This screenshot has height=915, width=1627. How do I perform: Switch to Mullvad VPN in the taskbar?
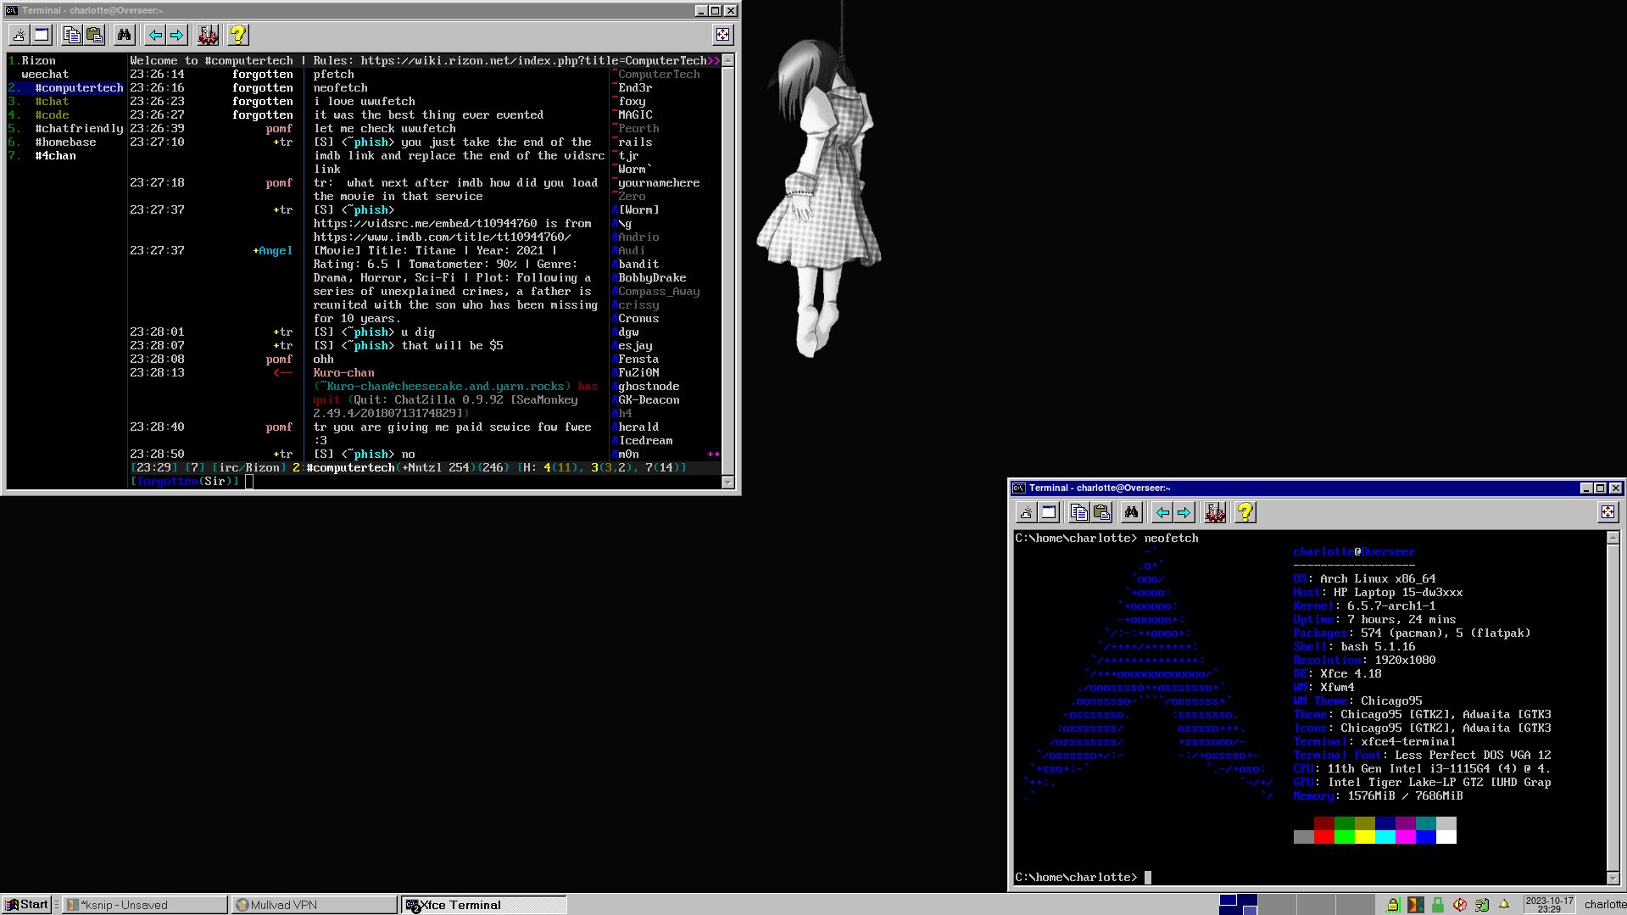[314, 905]
